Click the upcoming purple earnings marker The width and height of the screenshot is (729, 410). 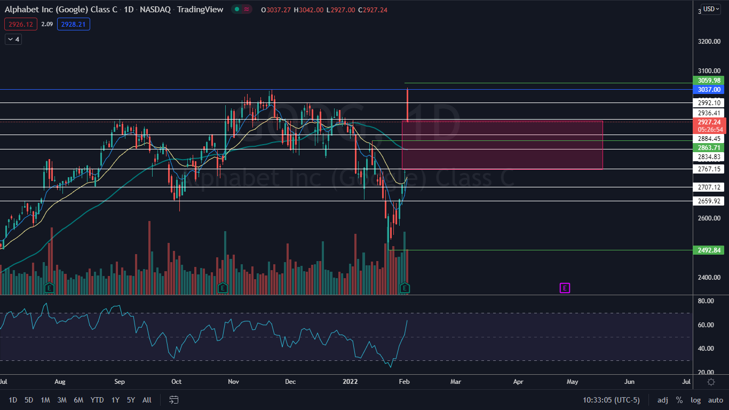[565, 288]
